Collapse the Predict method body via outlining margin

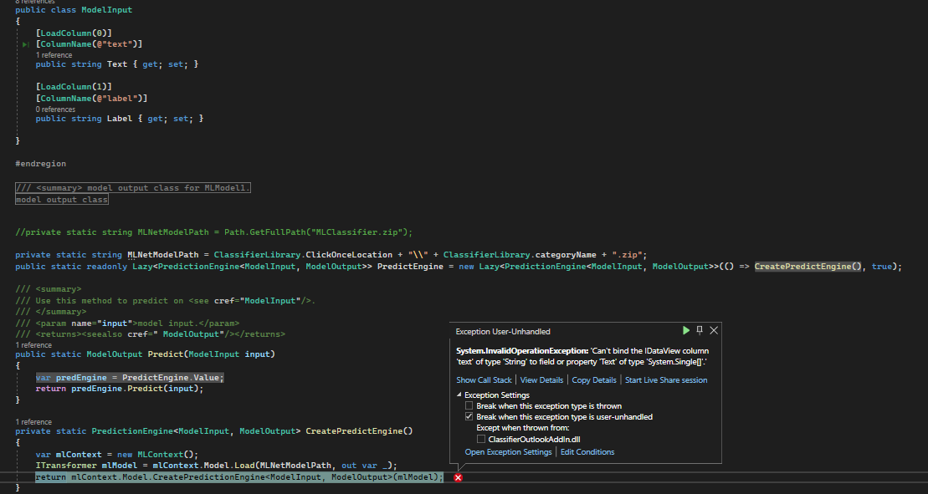[x=18, y=354]
